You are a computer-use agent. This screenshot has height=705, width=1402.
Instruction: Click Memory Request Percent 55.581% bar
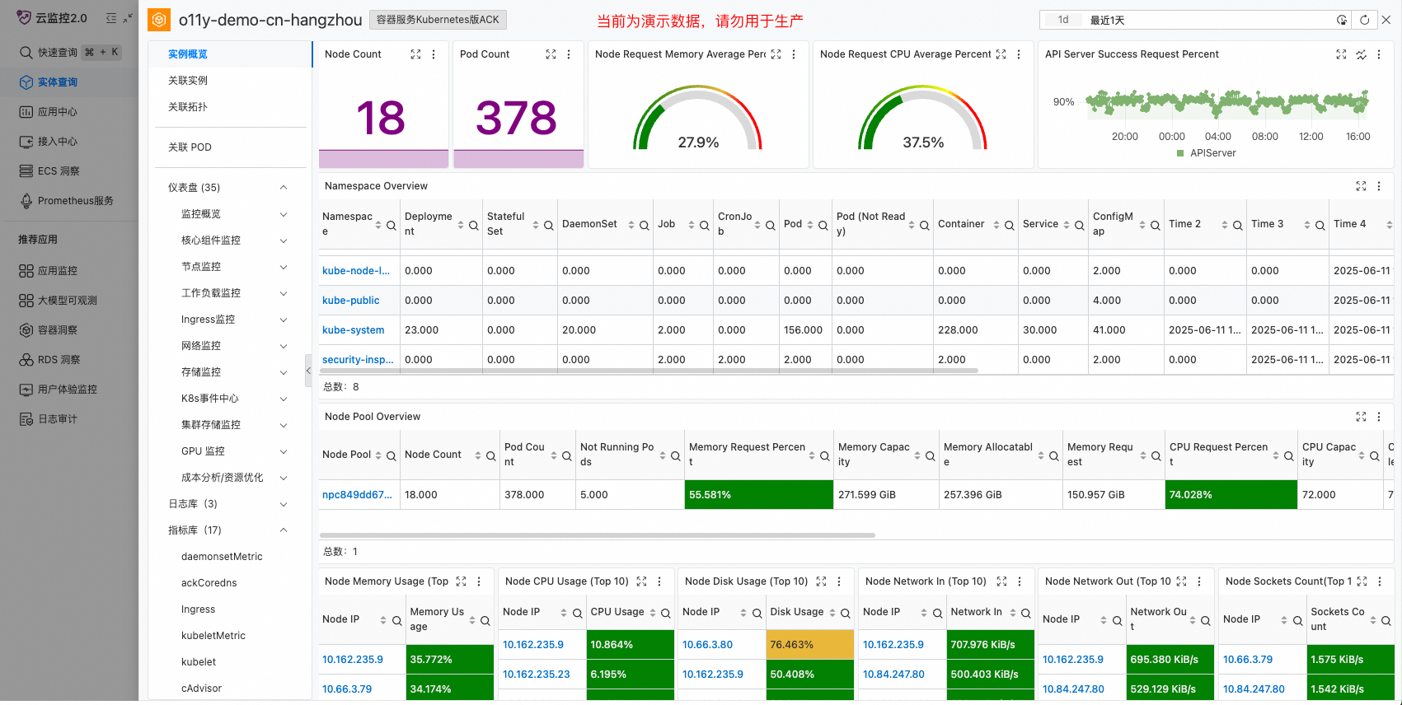click(758, 495)
